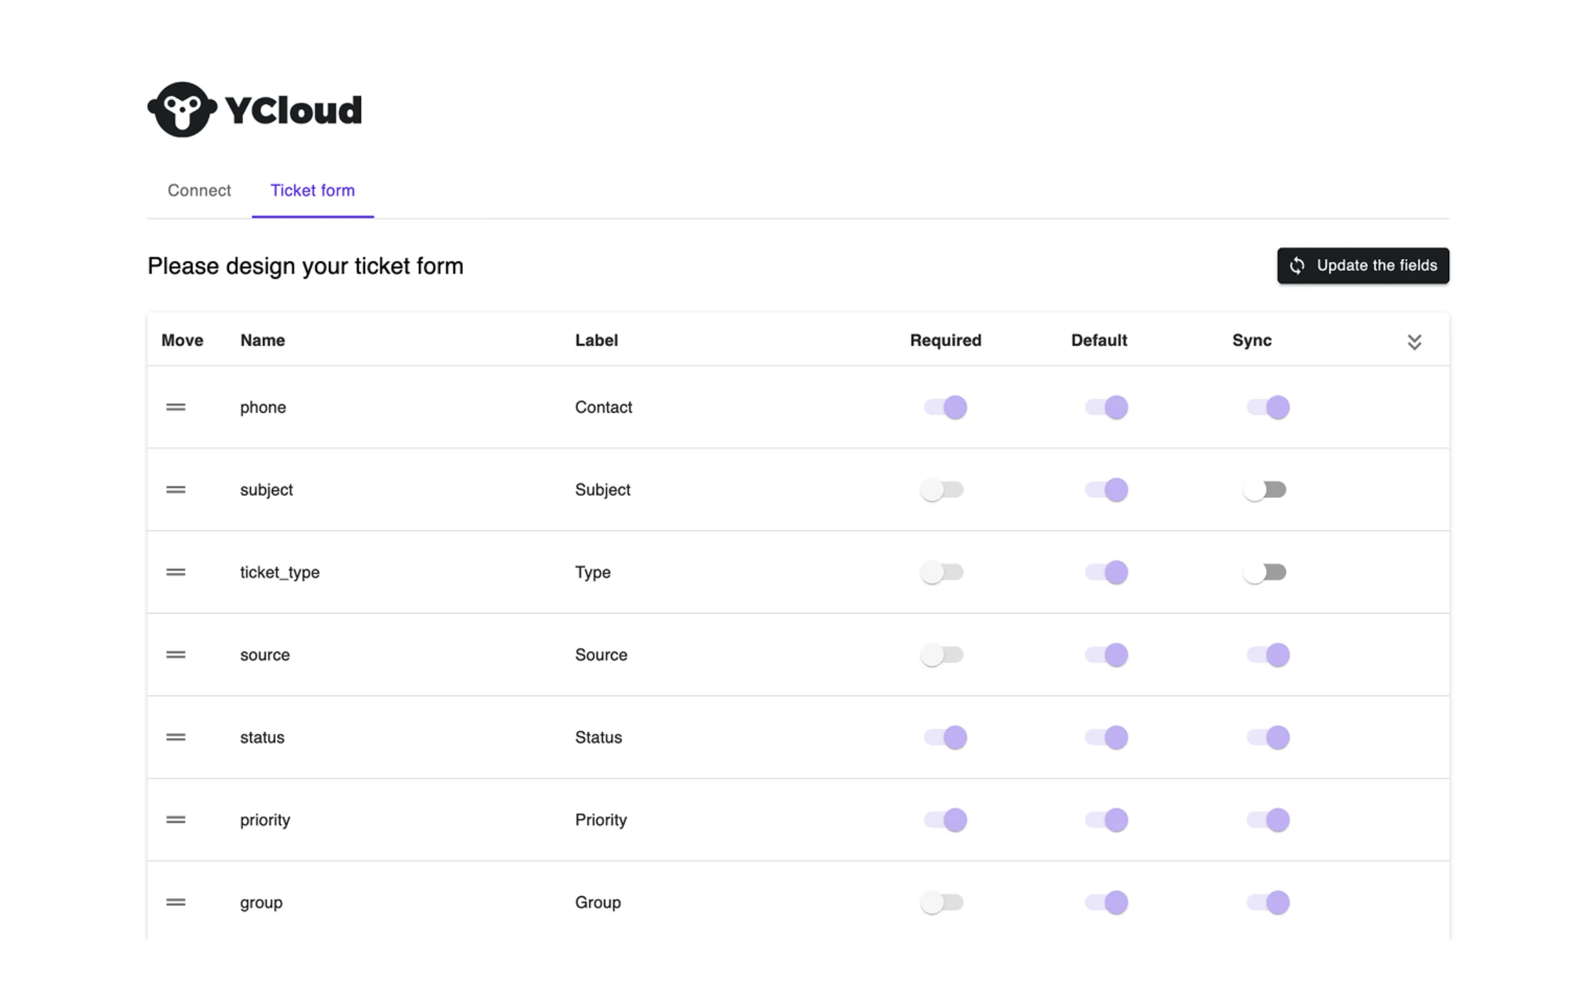Image resolution: width=1577 pixels, height=985 pixels.
Task: Toggle Required switch for priority
Action: tap(945, 820)
